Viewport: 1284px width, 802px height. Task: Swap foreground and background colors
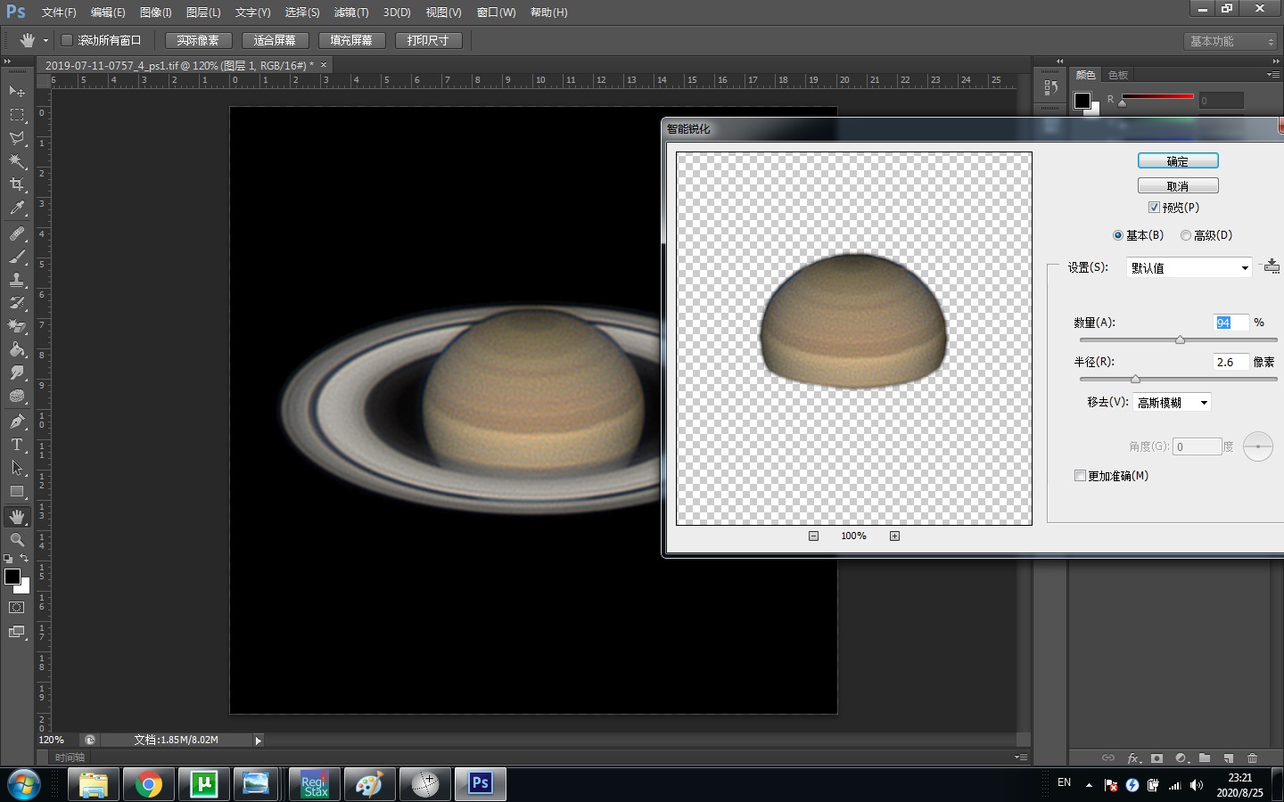point(24,558)
